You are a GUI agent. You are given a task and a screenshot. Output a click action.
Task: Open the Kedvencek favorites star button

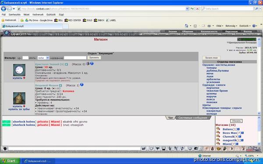[x=9, y=20]
